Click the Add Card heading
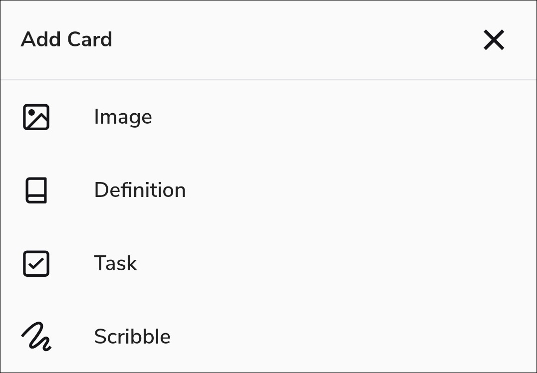 66,39
